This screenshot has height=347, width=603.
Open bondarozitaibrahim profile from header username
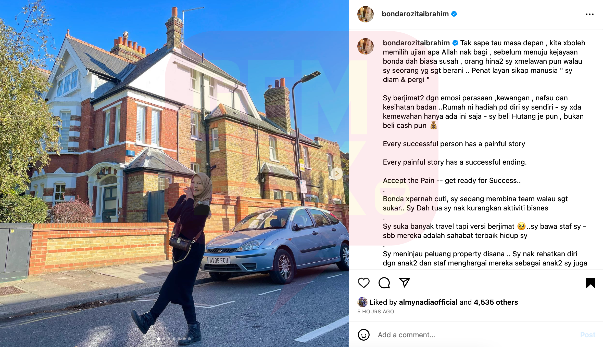(x=415, y=14)
